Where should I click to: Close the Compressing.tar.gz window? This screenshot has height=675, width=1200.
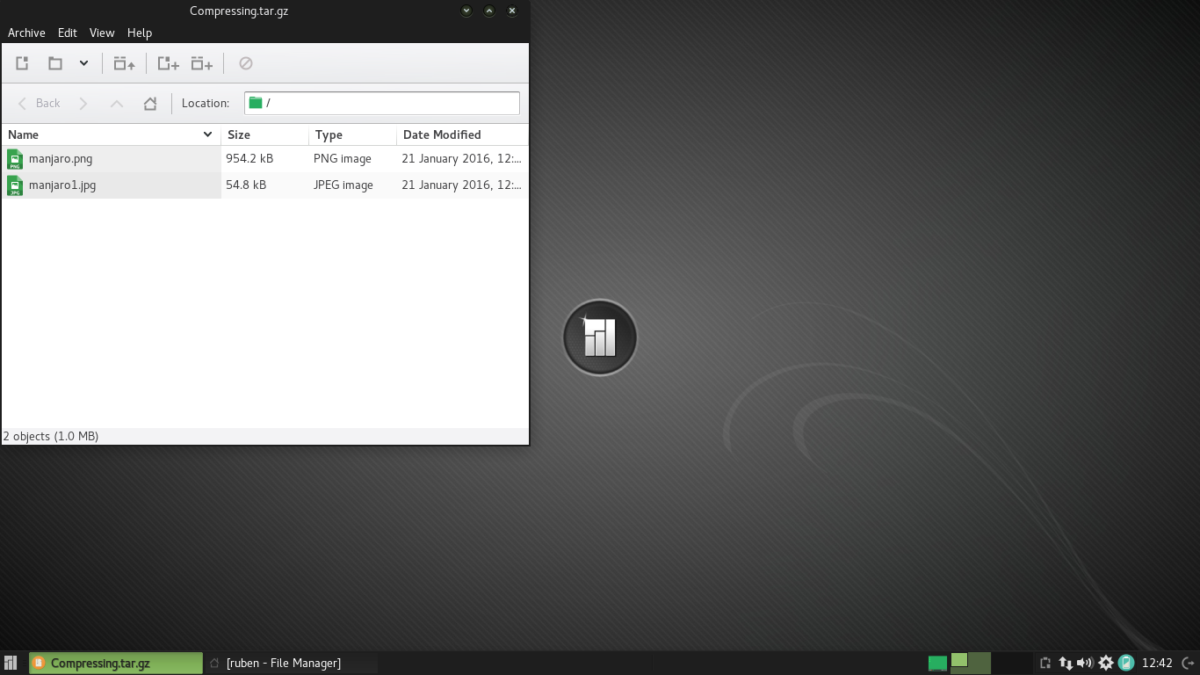click(x=512, y=11)
